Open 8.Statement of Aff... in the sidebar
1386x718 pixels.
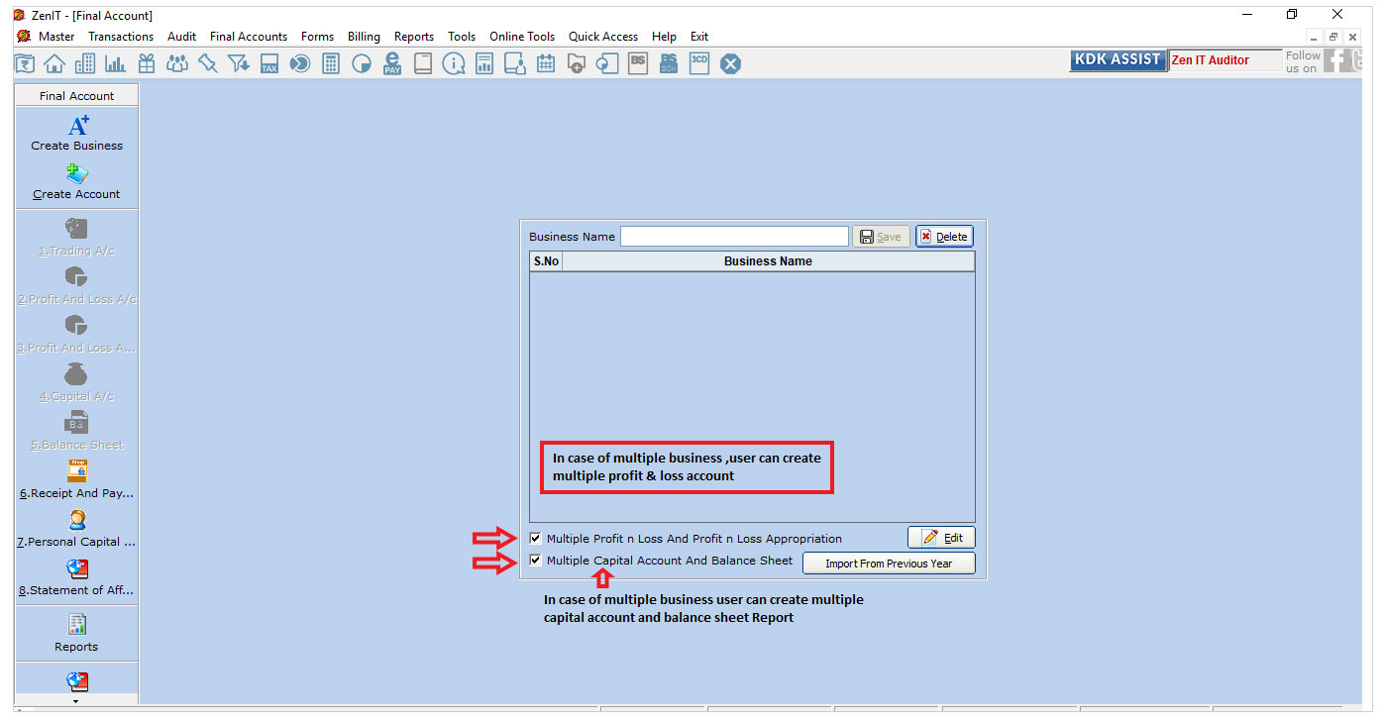(x=77, y=577)
